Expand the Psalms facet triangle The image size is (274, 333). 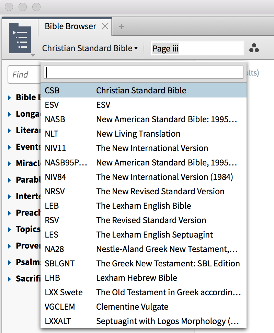(x=10, y=263)
